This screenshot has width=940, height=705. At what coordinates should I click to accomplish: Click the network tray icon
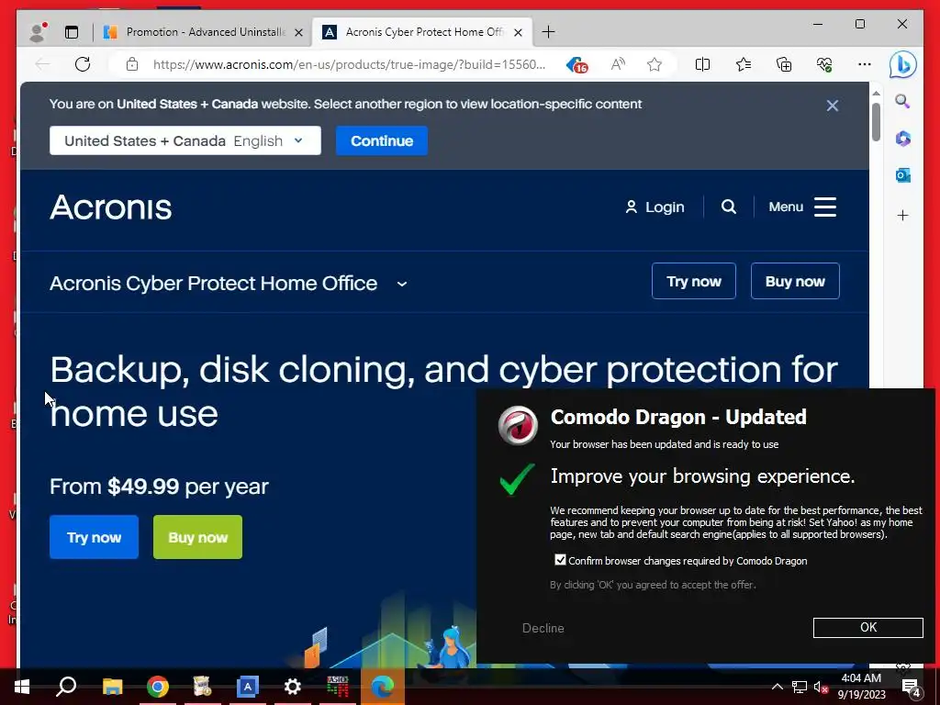(x=800, y=687)
